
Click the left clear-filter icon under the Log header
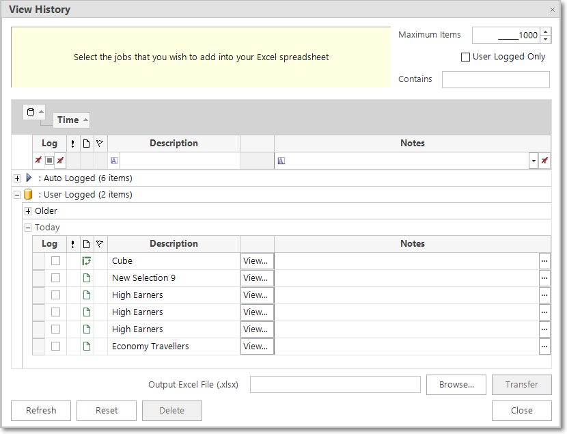click(38, 160)
